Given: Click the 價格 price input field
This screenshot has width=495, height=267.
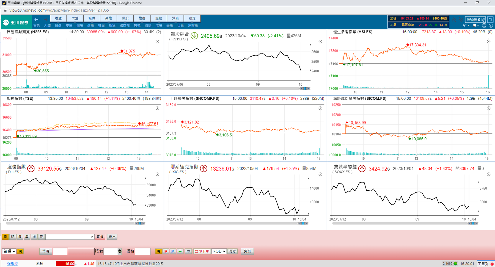Looking at the screenshot, I should click(143, 251).
